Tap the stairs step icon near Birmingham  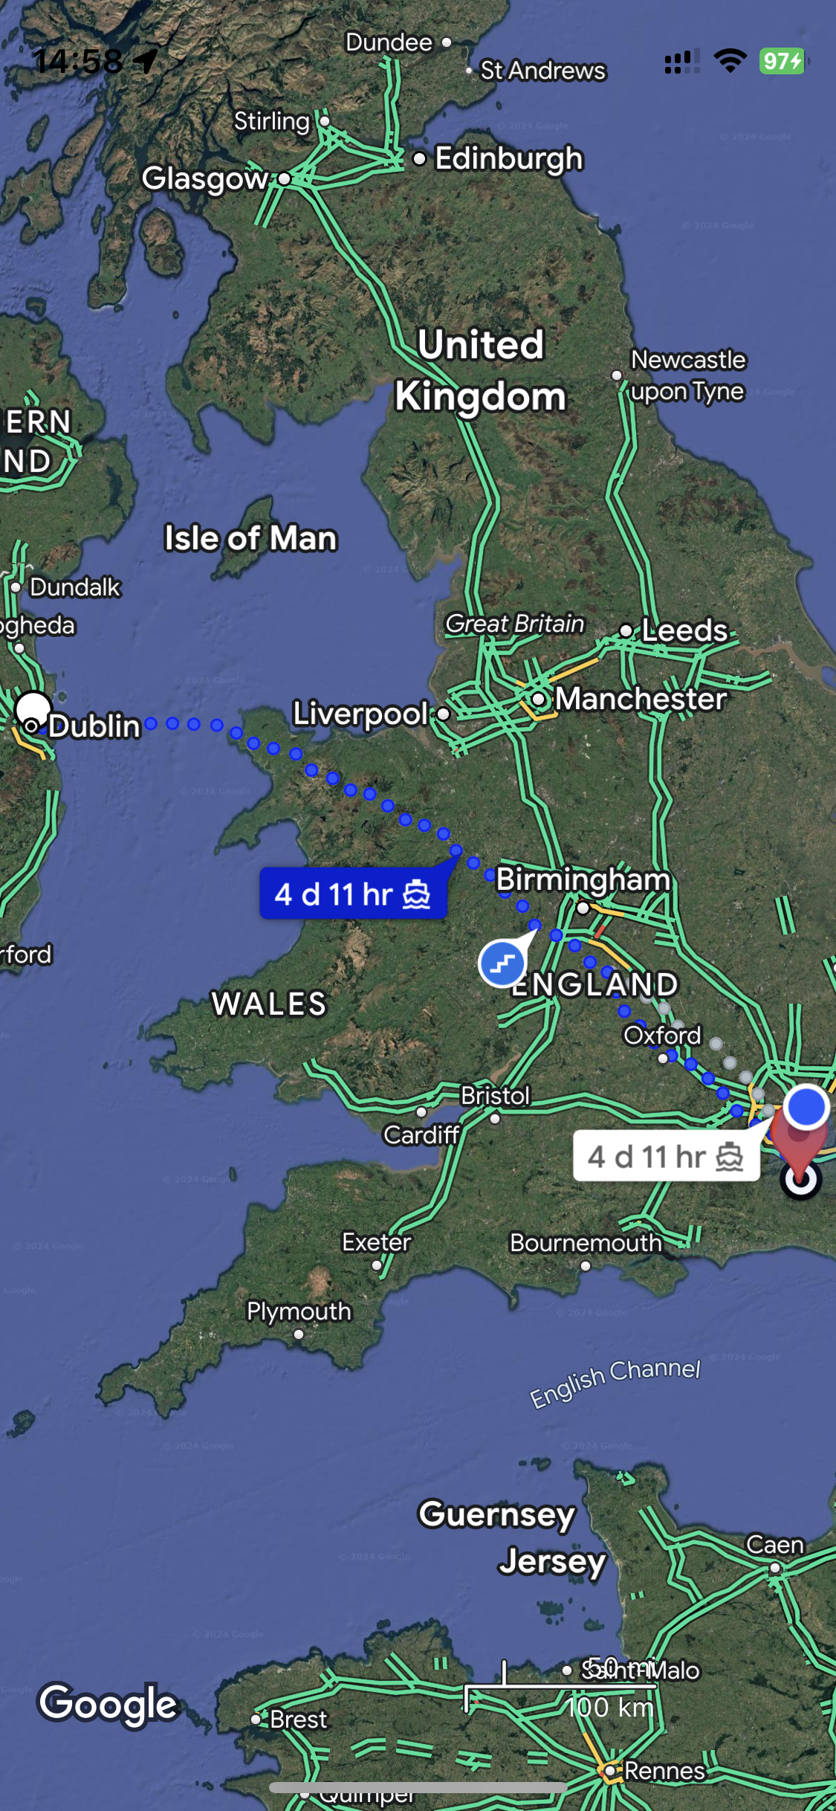[502, 963]
